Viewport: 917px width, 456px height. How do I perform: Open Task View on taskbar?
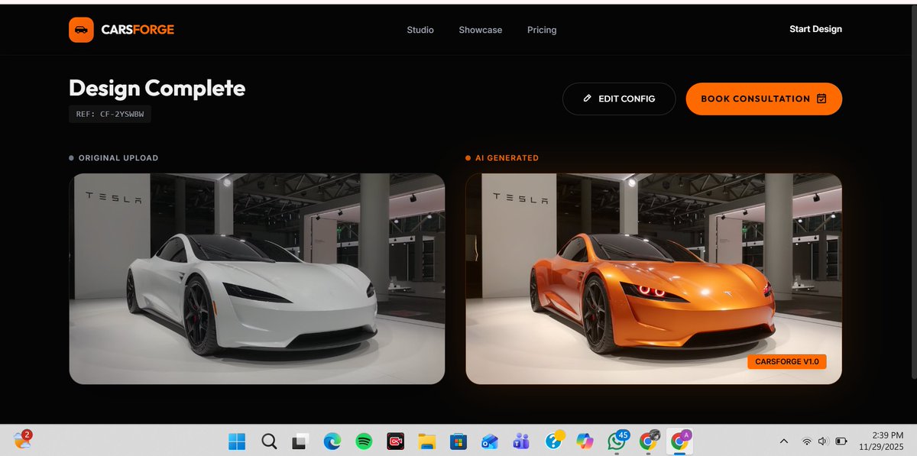click(300, 441)
